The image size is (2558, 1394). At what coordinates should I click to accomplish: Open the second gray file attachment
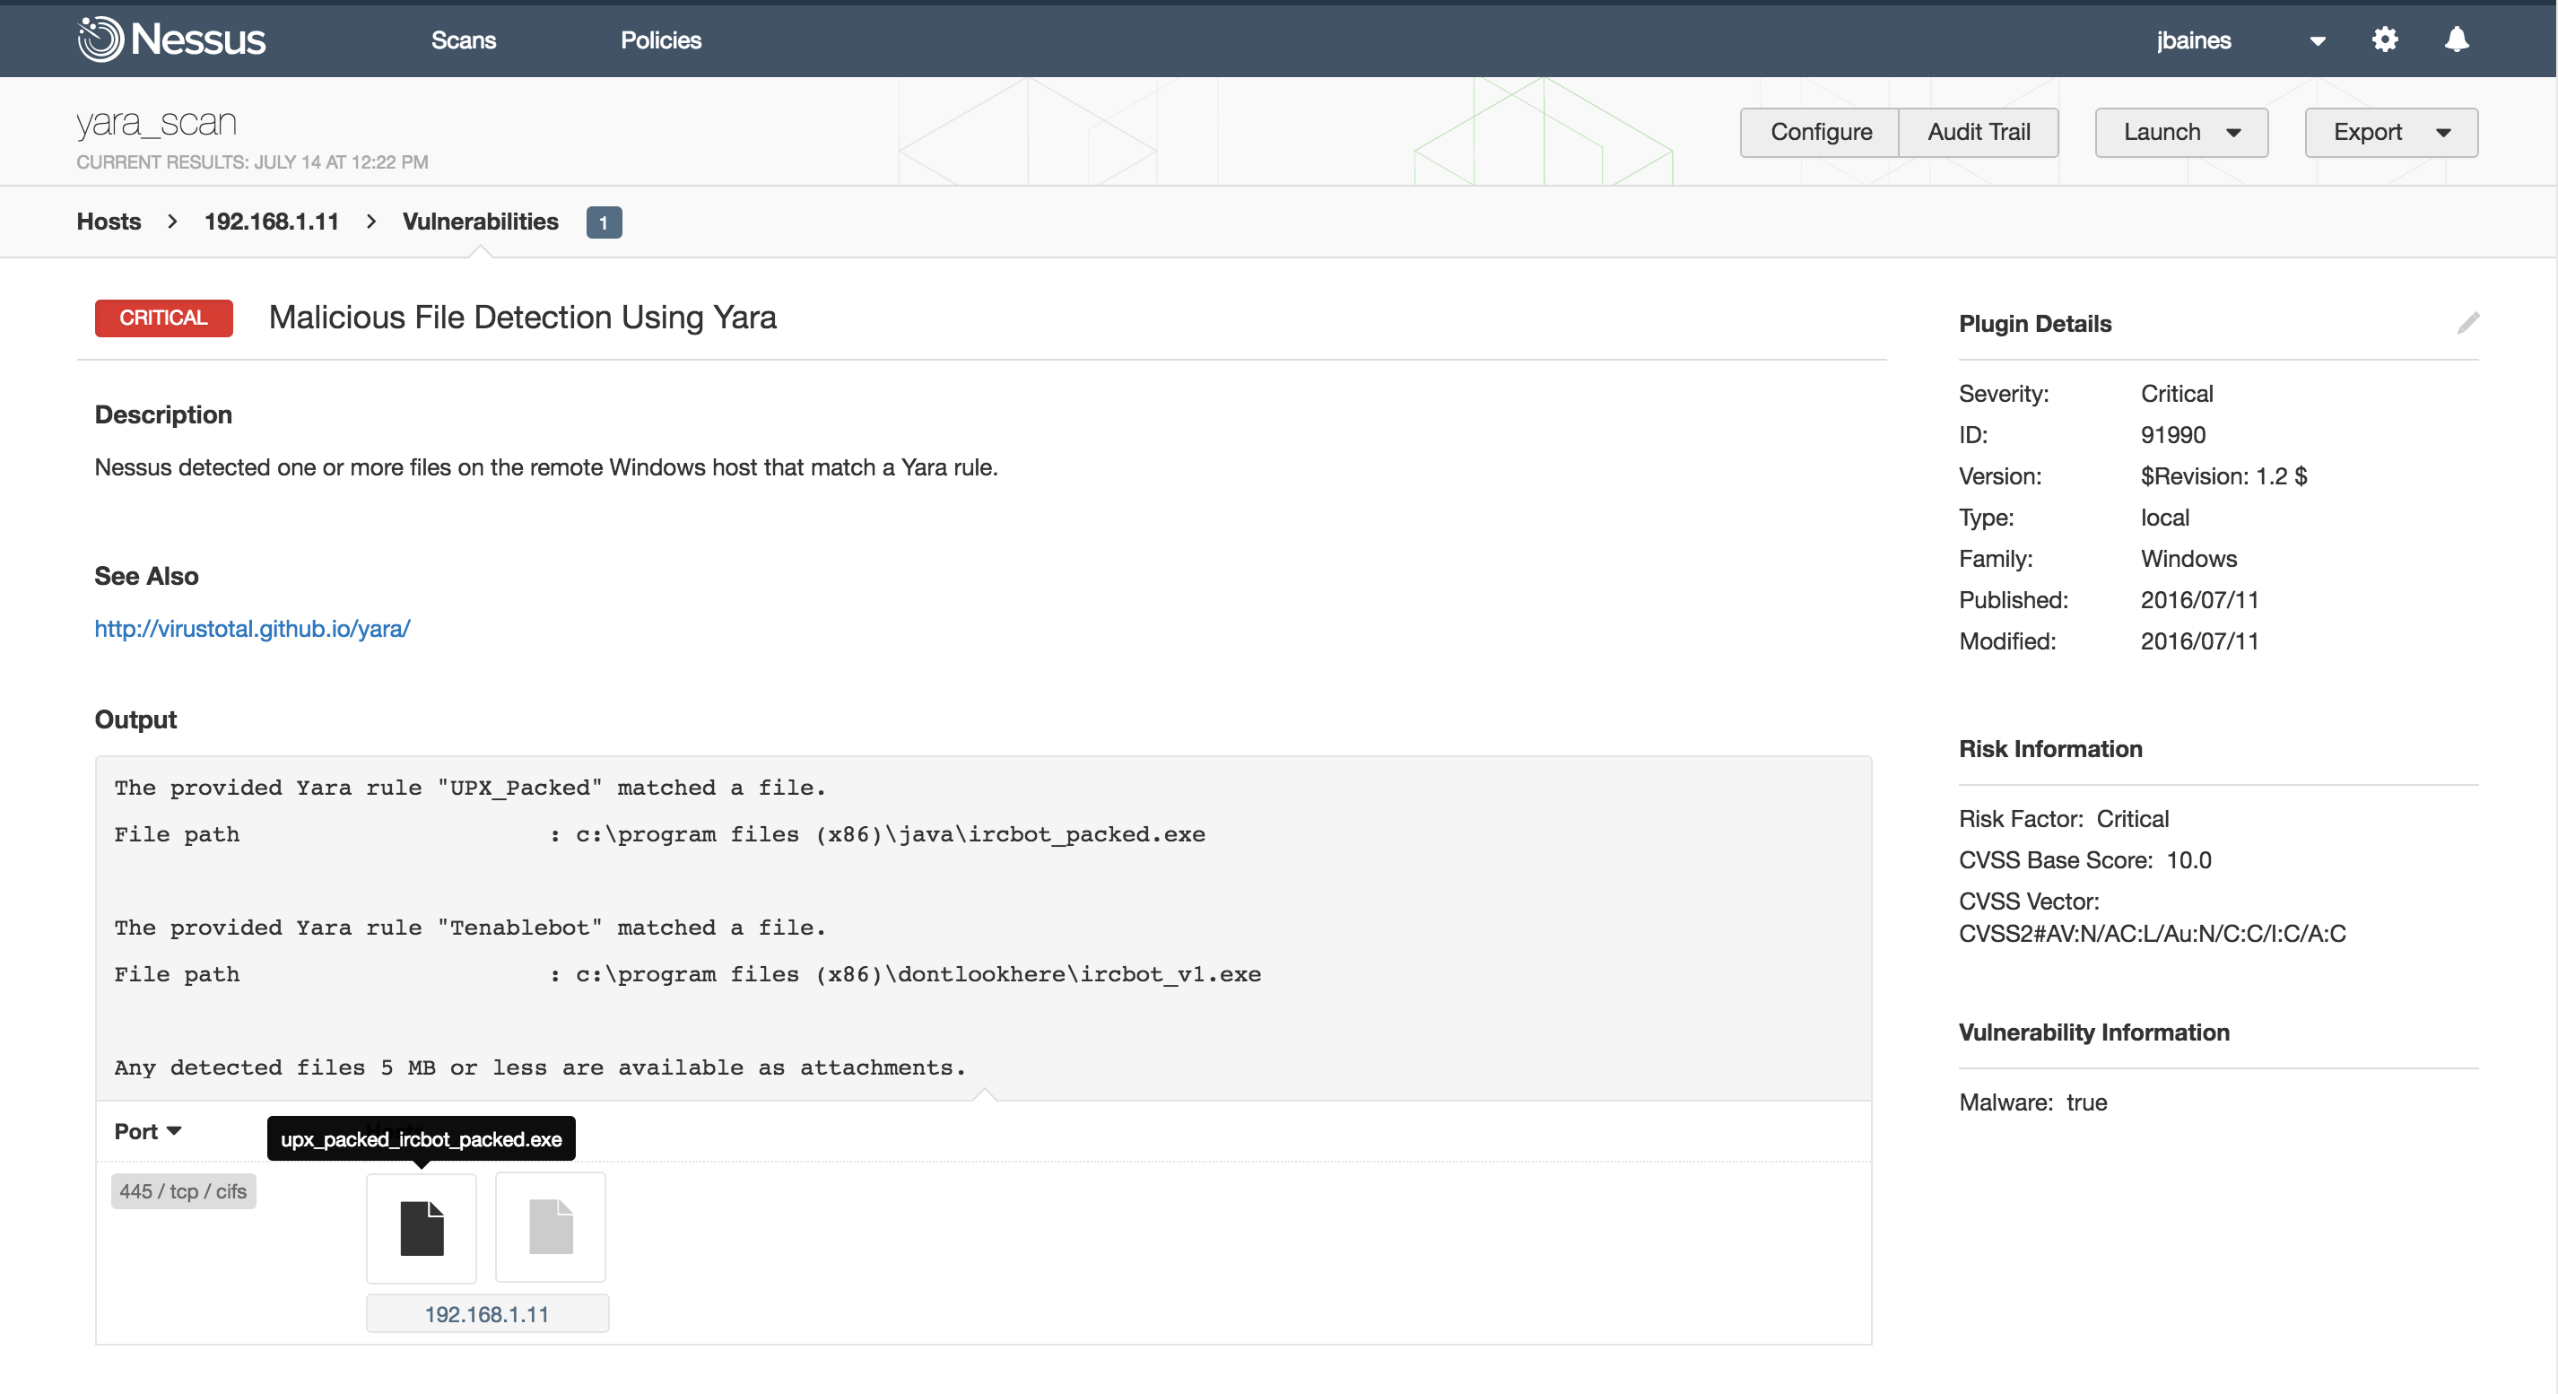550,1227
